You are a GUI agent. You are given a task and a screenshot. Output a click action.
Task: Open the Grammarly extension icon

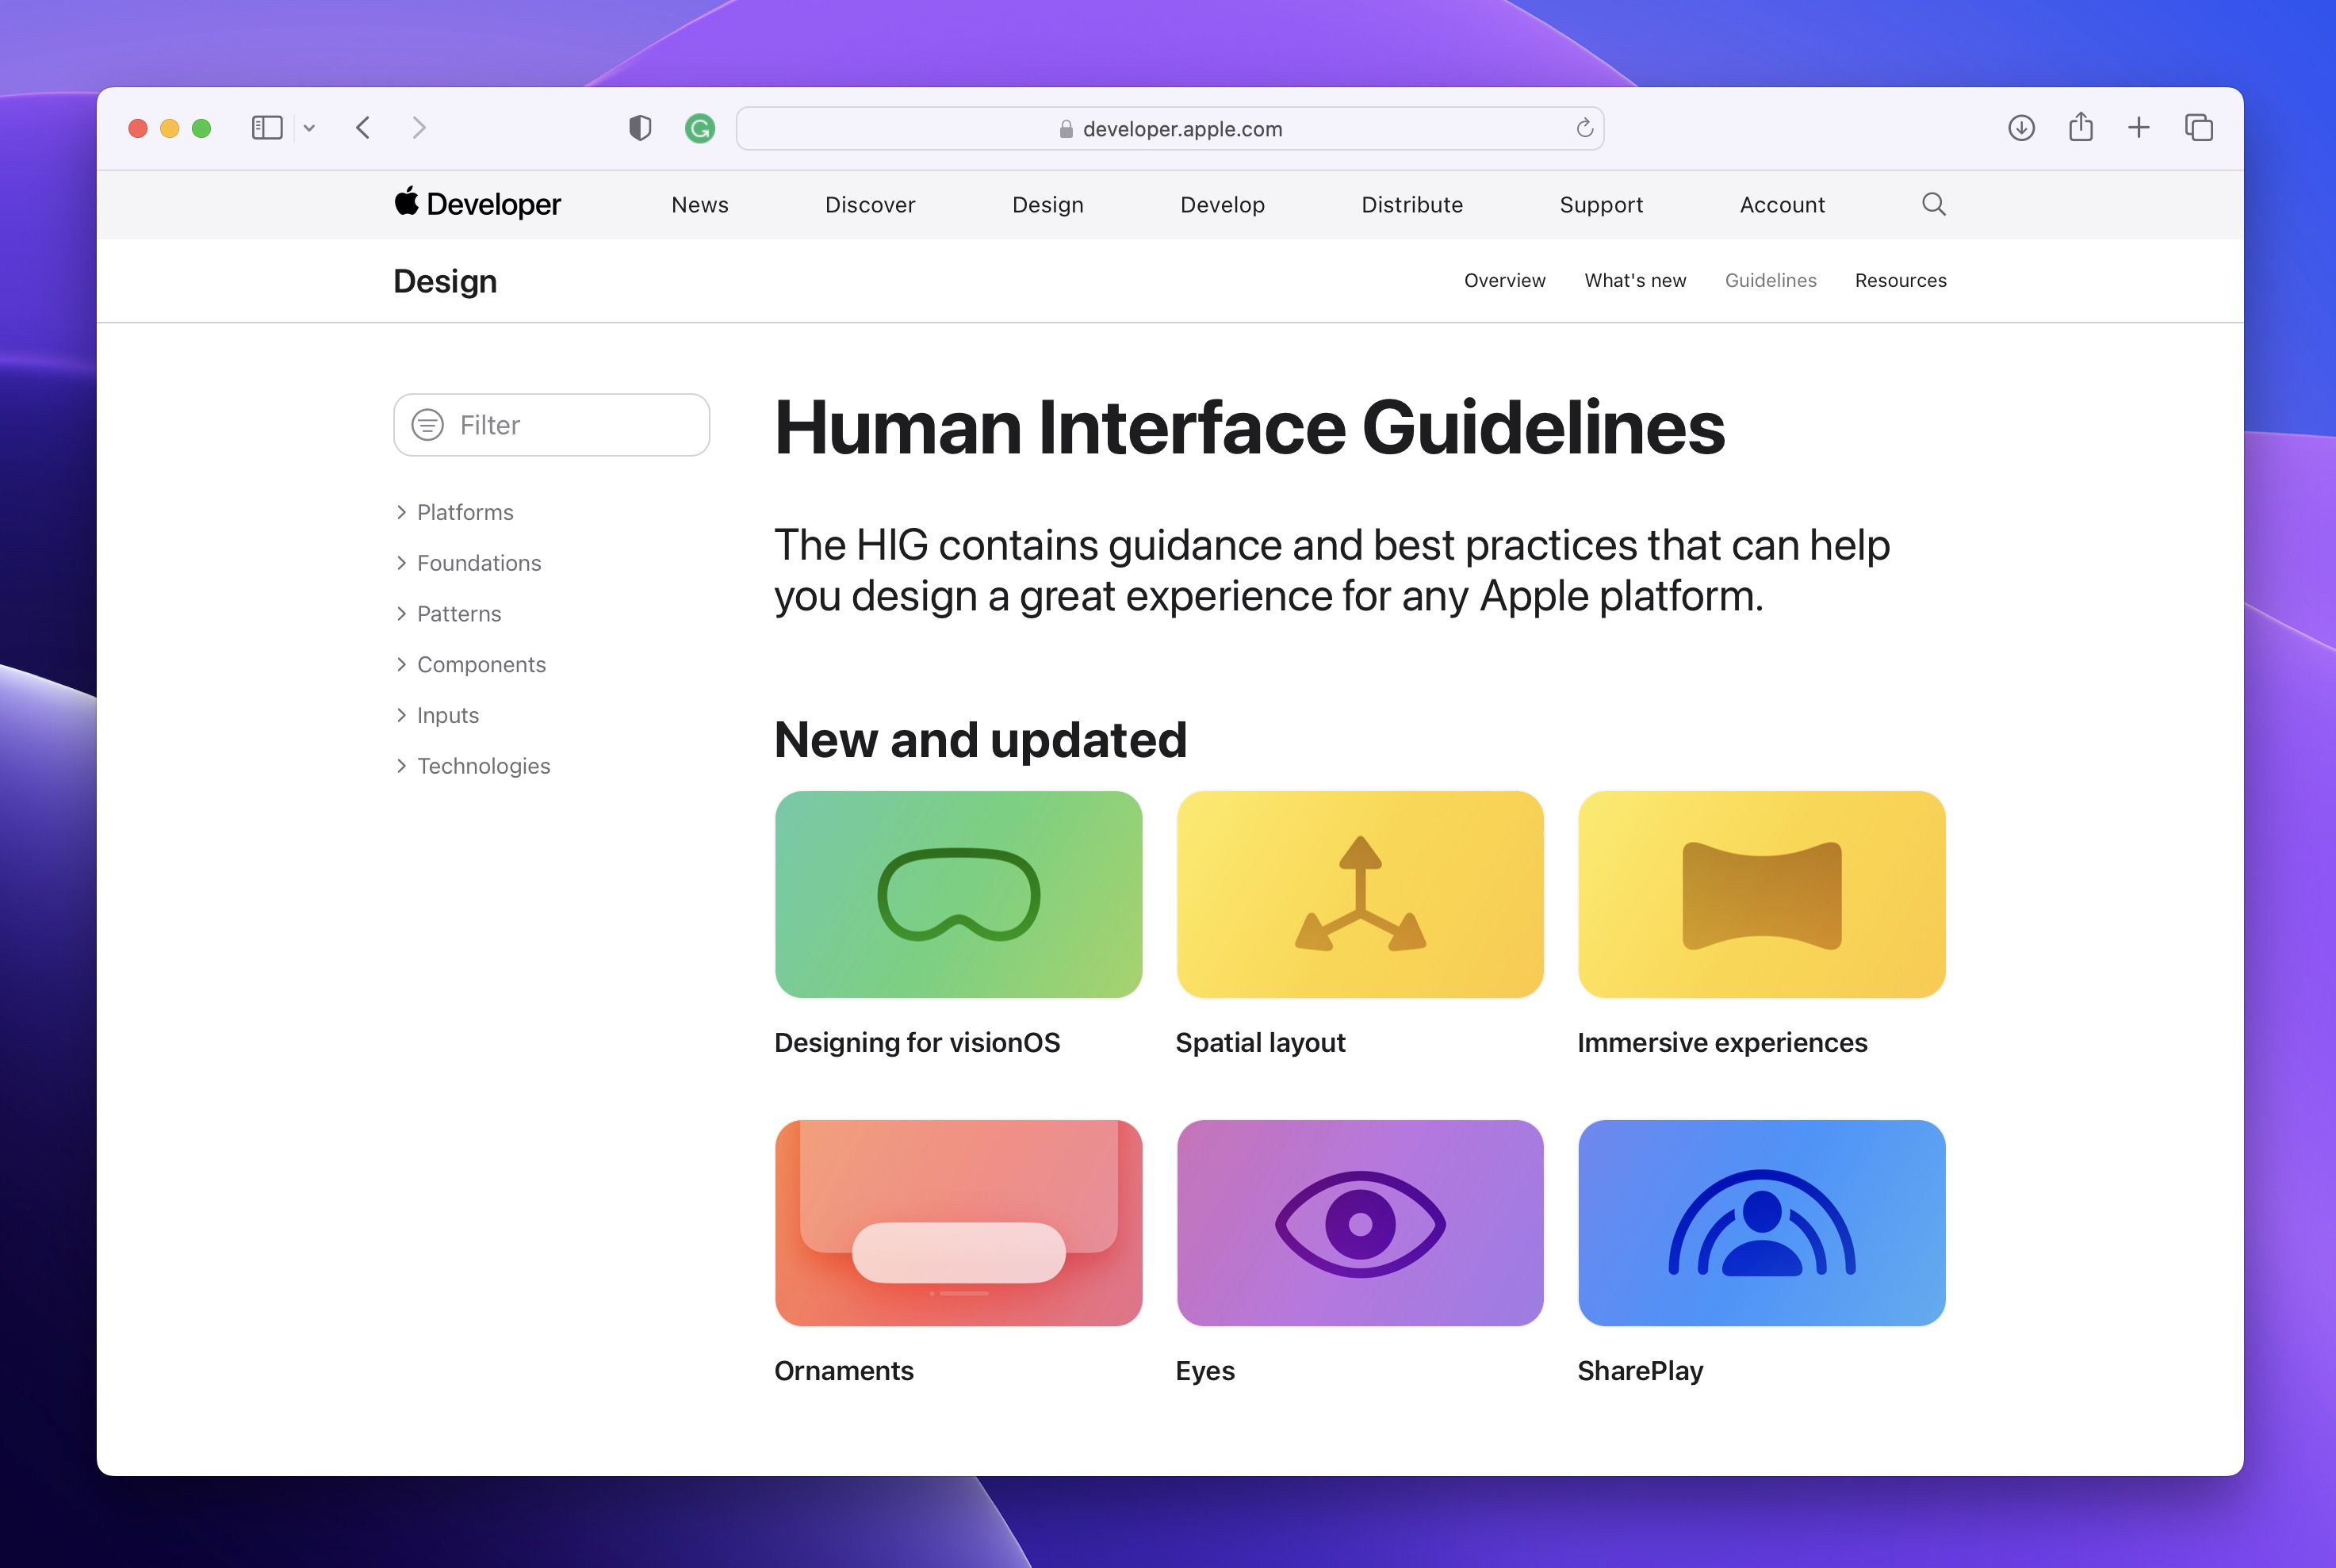pos(699,128)
